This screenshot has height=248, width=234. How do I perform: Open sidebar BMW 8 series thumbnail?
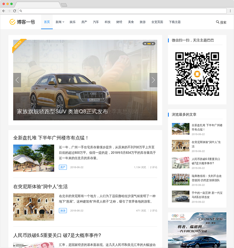tap(180, 197)
